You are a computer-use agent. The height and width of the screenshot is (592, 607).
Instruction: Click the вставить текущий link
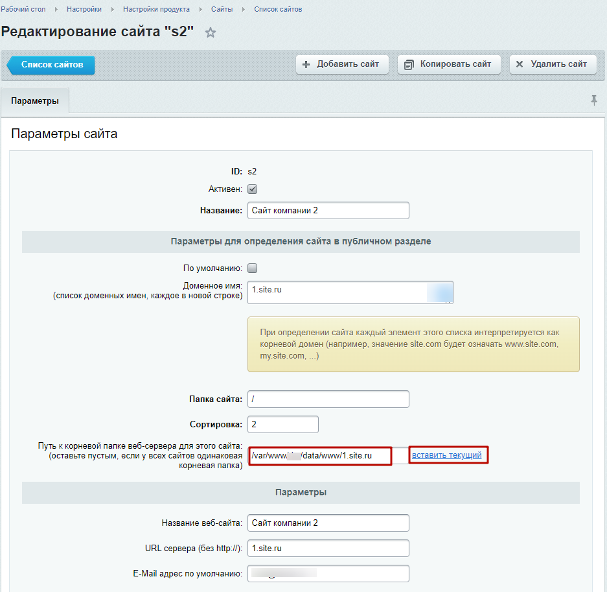click(x=447, y=455)
